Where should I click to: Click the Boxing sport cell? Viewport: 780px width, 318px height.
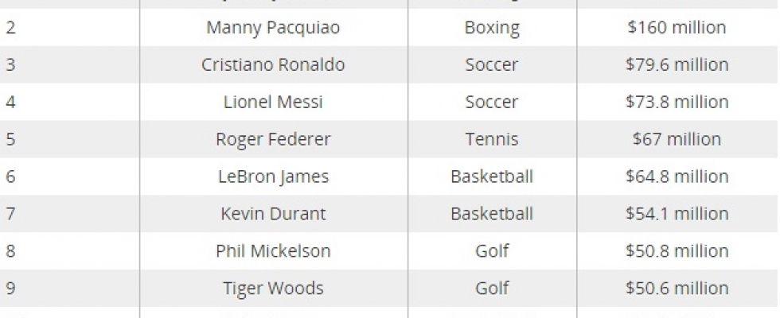point(492,28)
